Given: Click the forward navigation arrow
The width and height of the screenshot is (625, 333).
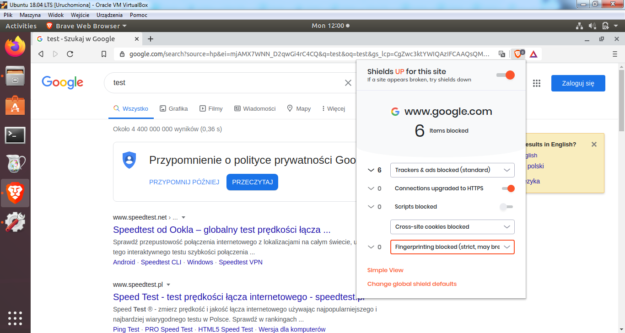Looking at the screenshot, I should coord(55,54).
